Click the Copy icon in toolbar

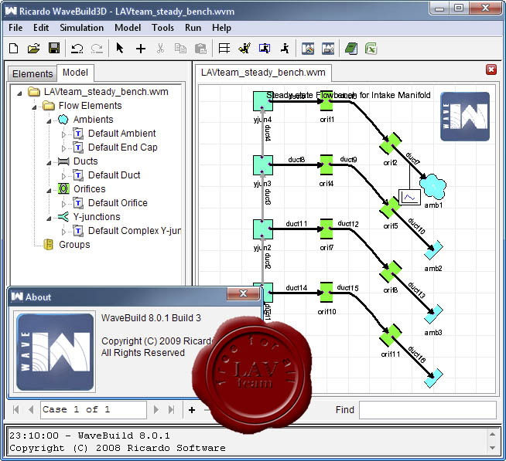coord(180,49)
